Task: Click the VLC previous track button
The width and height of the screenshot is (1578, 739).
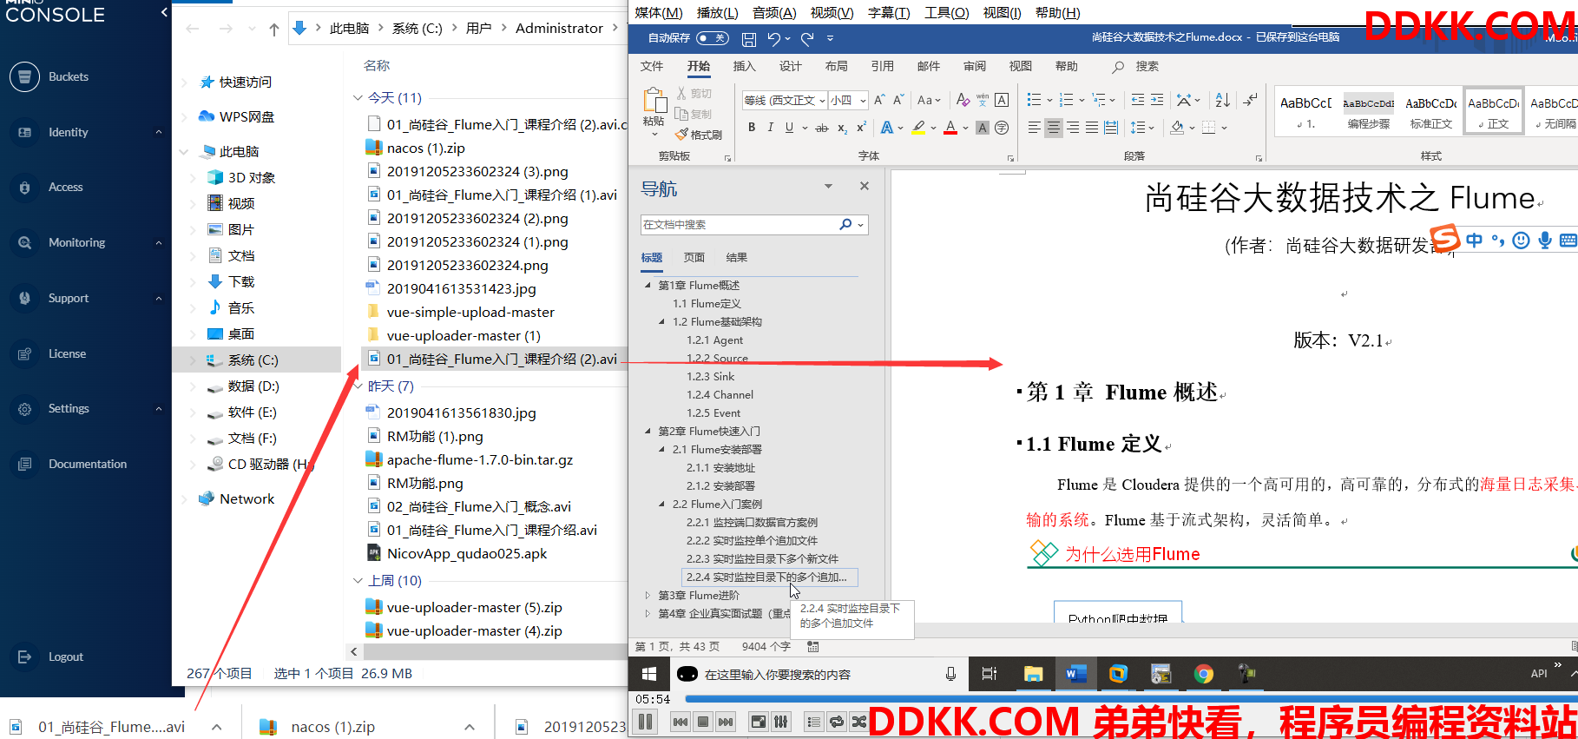Action: point(681,722)
